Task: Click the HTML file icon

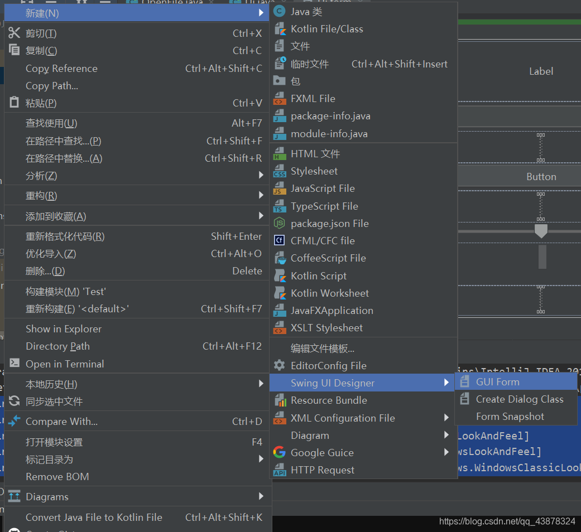Action: tap(280, 153)
